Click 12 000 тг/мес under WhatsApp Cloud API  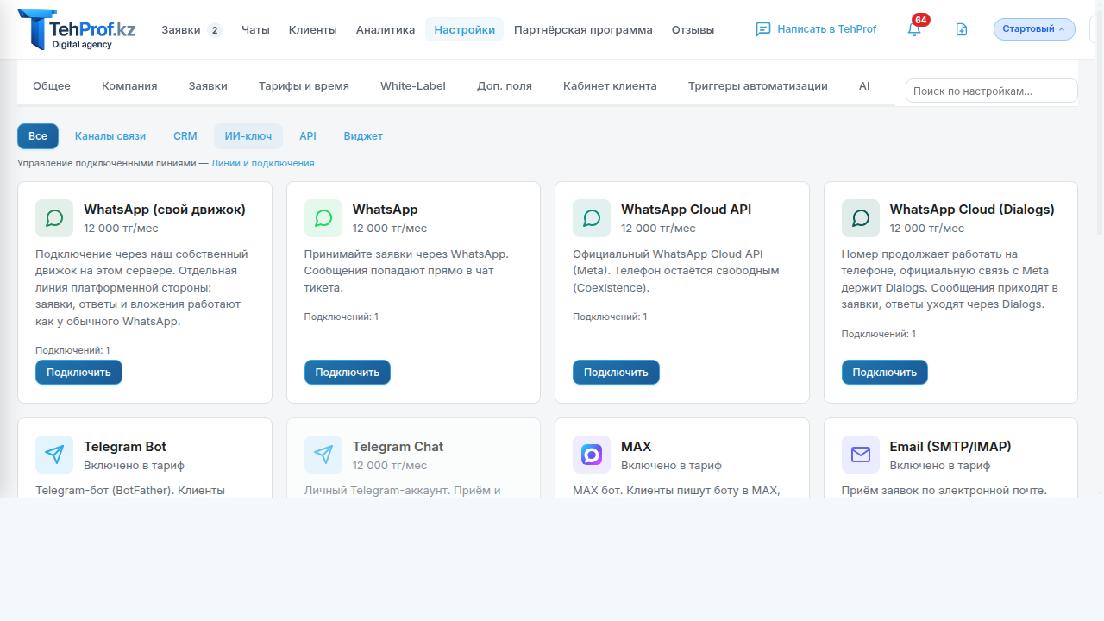658,229
